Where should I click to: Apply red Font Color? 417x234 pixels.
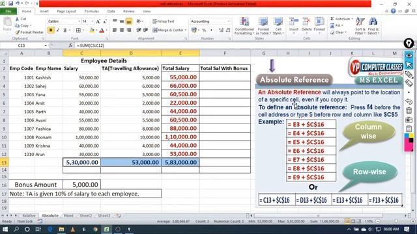[x=102, y=31]
